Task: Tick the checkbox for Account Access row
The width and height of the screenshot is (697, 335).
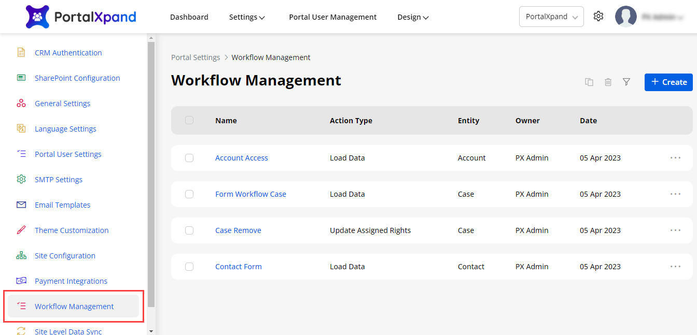Action: [189, 158]
